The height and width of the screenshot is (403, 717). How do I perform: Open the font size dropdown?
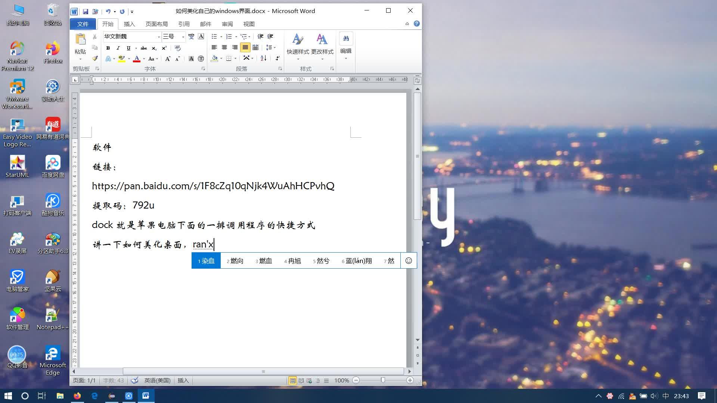pyautogui.click(x=183, y=37)
